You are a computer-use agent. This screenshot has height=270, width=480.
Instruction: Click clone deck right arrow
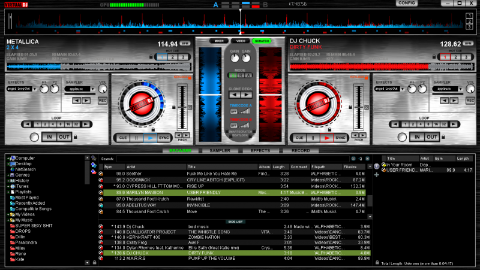(x=247, y=95)
